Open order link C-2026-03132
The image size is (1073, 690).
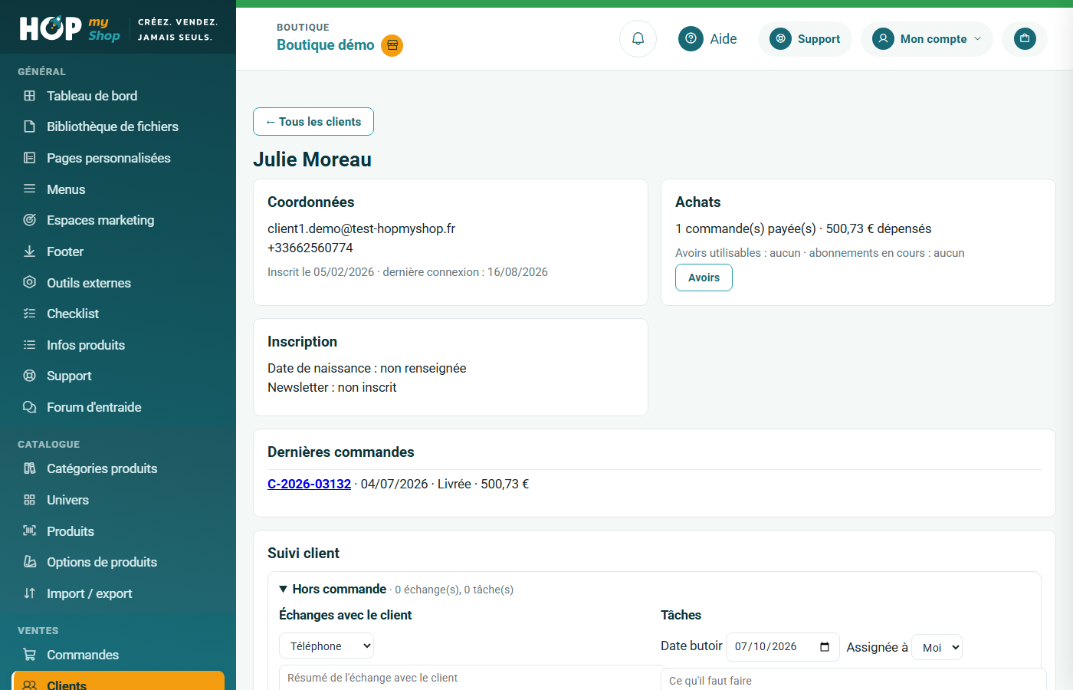[x=309, y=484]
